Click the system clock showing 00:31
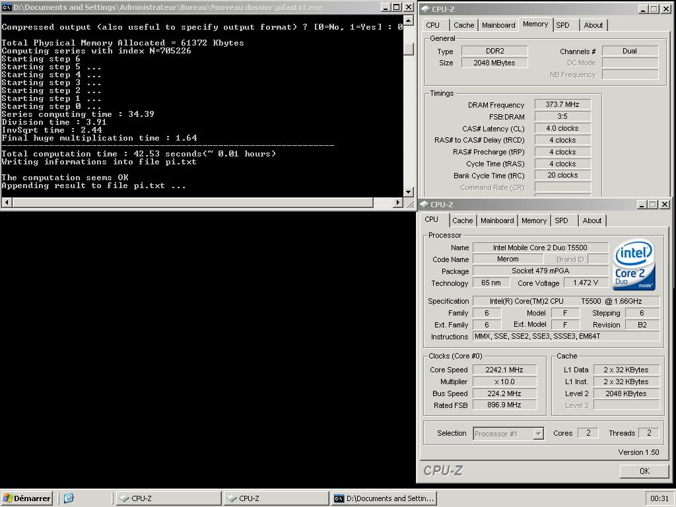Viewport: 676px width, 507px height. point(659,498)
